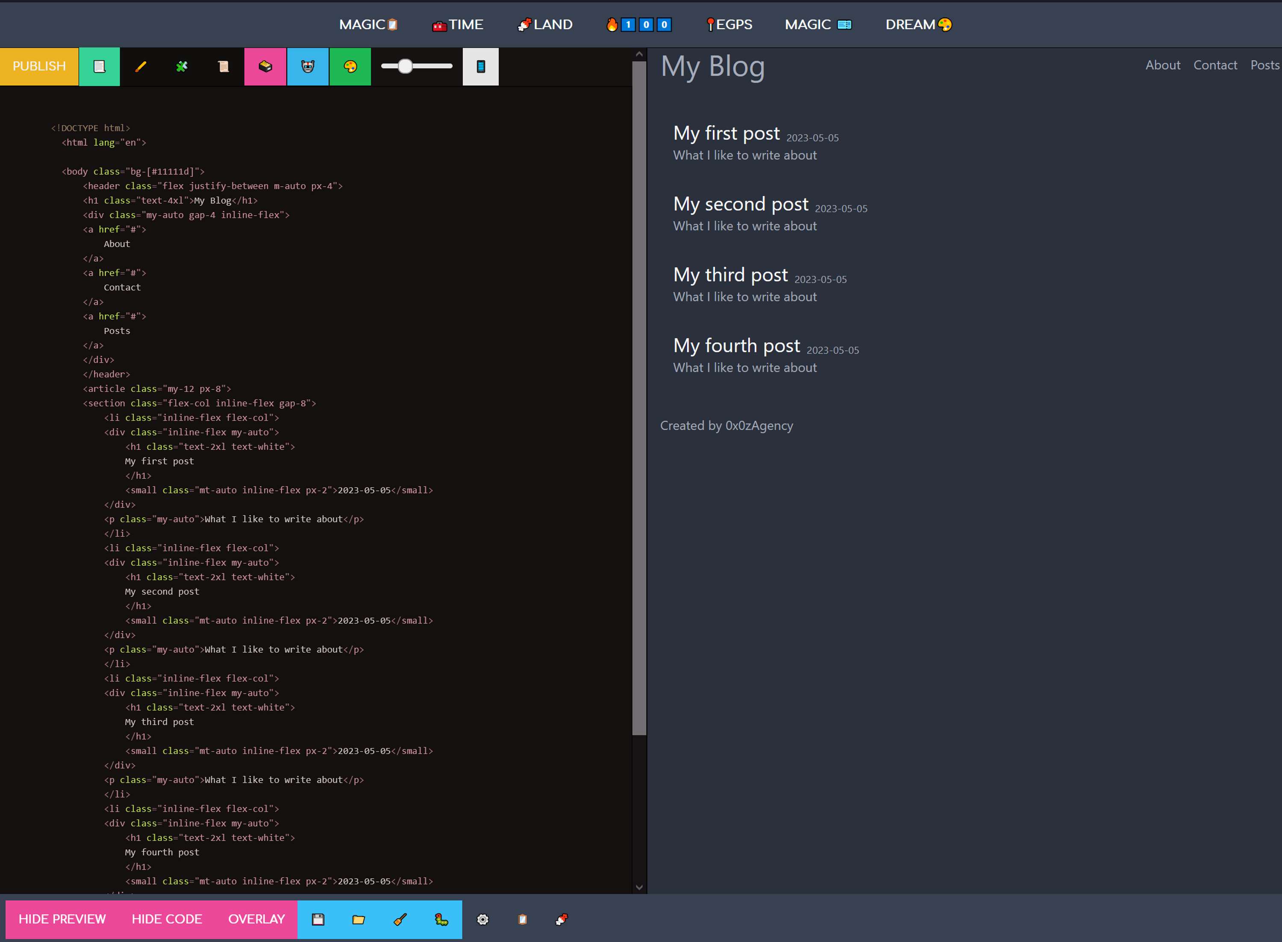Open the MAGIC clipboard menu item

[x=368, y=24]
